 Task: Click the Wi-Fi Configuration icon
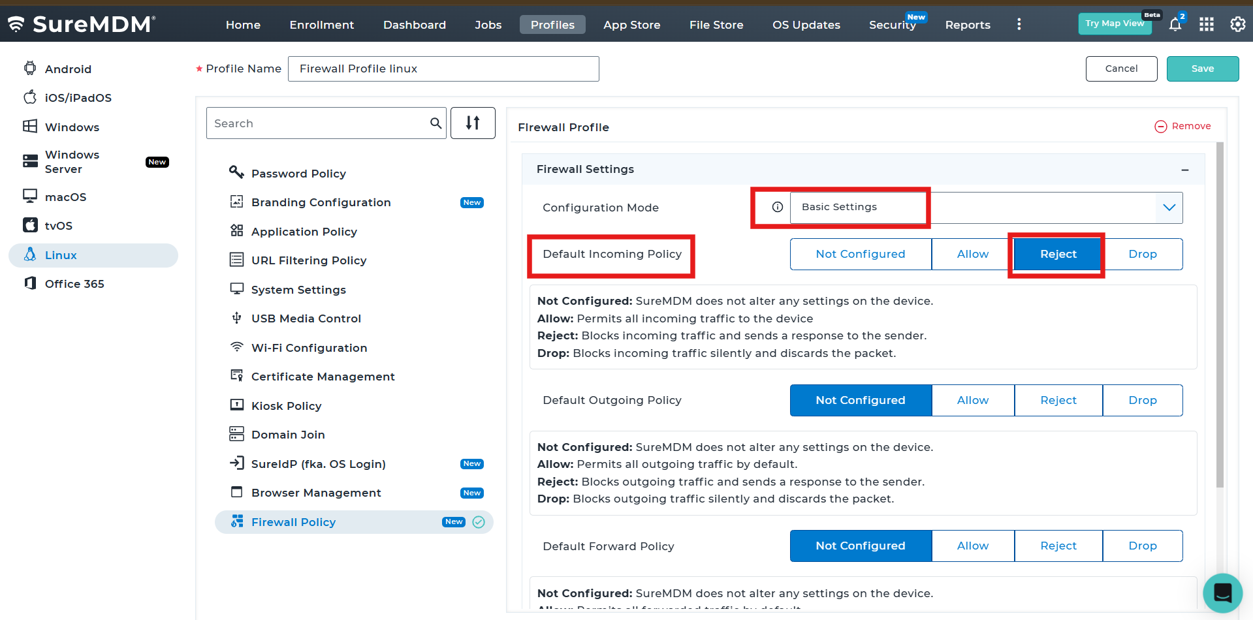236,347
